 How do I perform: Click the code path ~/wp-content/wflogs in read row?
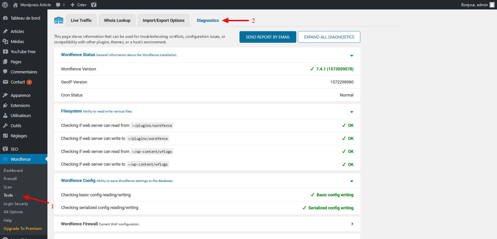tap(152, 152)
